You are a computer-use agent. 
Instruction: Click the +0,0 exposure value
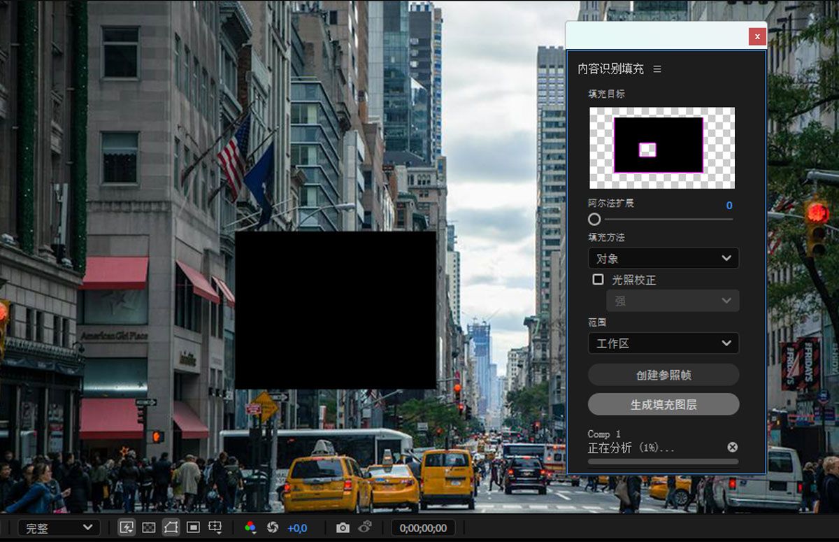(297, 528)
